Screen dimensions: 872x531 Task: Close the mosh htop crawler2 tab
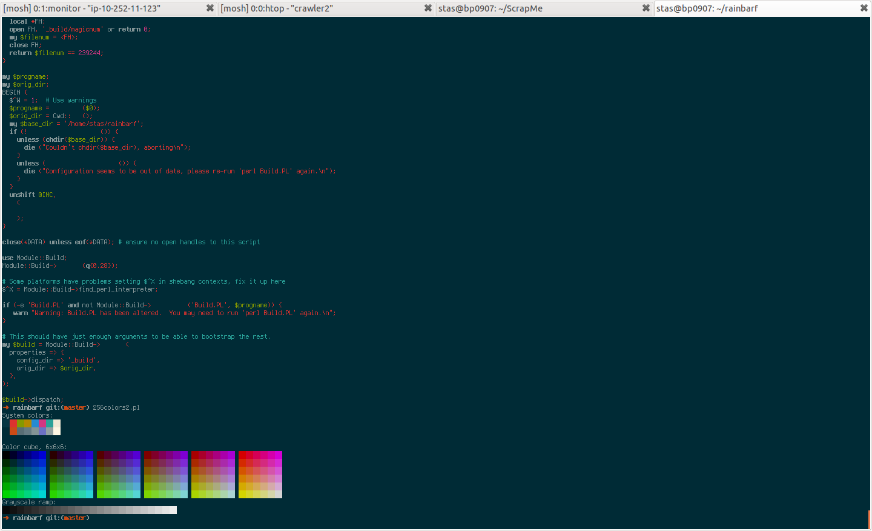tap(428, 8)
